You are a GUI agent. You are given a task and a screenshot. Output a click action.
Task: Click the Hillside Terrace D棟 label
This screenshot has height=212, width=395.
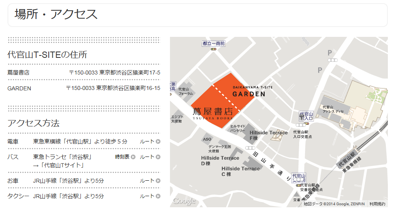tap(220, 160)
